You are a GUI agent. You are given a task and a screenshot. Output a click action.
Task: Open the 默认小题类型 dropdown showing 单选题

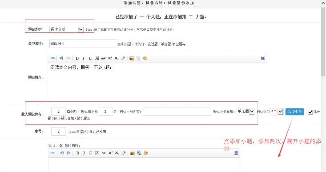tap(246, 112)
